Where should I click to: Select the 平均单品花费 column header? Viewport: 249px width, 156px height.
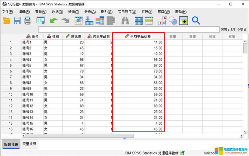pos(138,36)
